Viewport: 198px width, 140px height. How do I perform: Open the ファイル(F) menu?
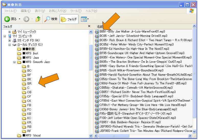coord(10,11)
